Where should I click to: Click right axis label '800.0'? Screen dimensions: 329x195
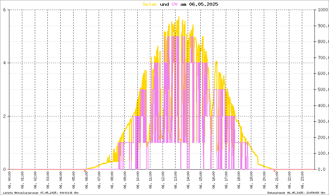[323, 42]
